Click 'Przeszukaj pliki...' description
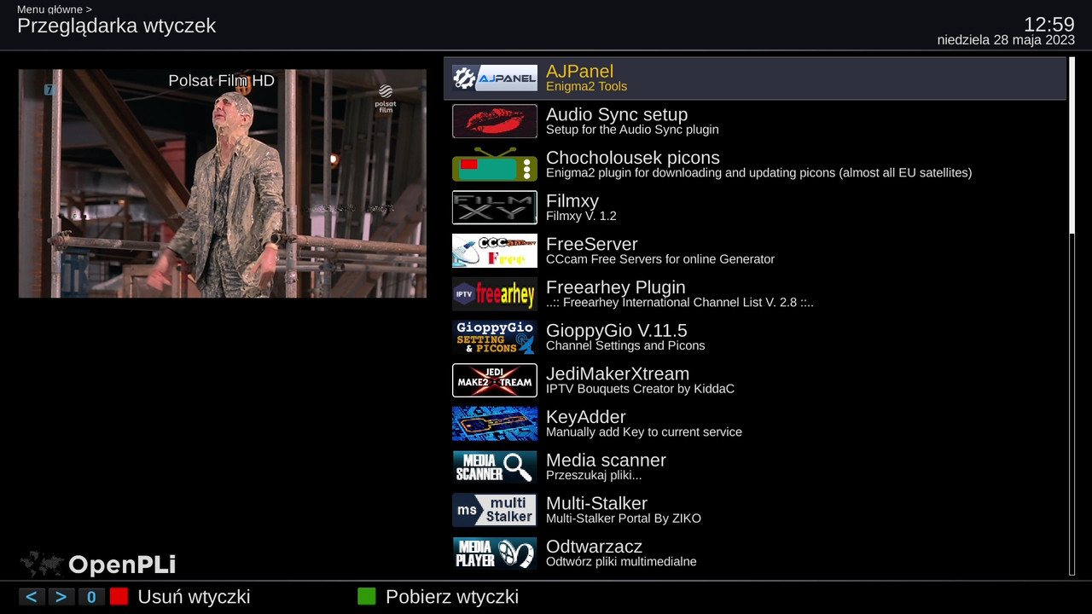1092x614 pixels. (x=594, y=476)
